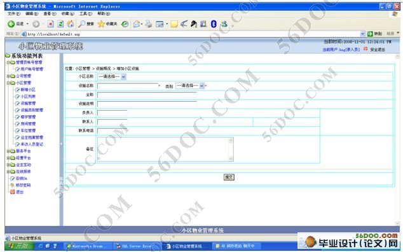The image size is (403, 252).
Task: Click into the 设施名称 text field
Action: coord(128,86)
